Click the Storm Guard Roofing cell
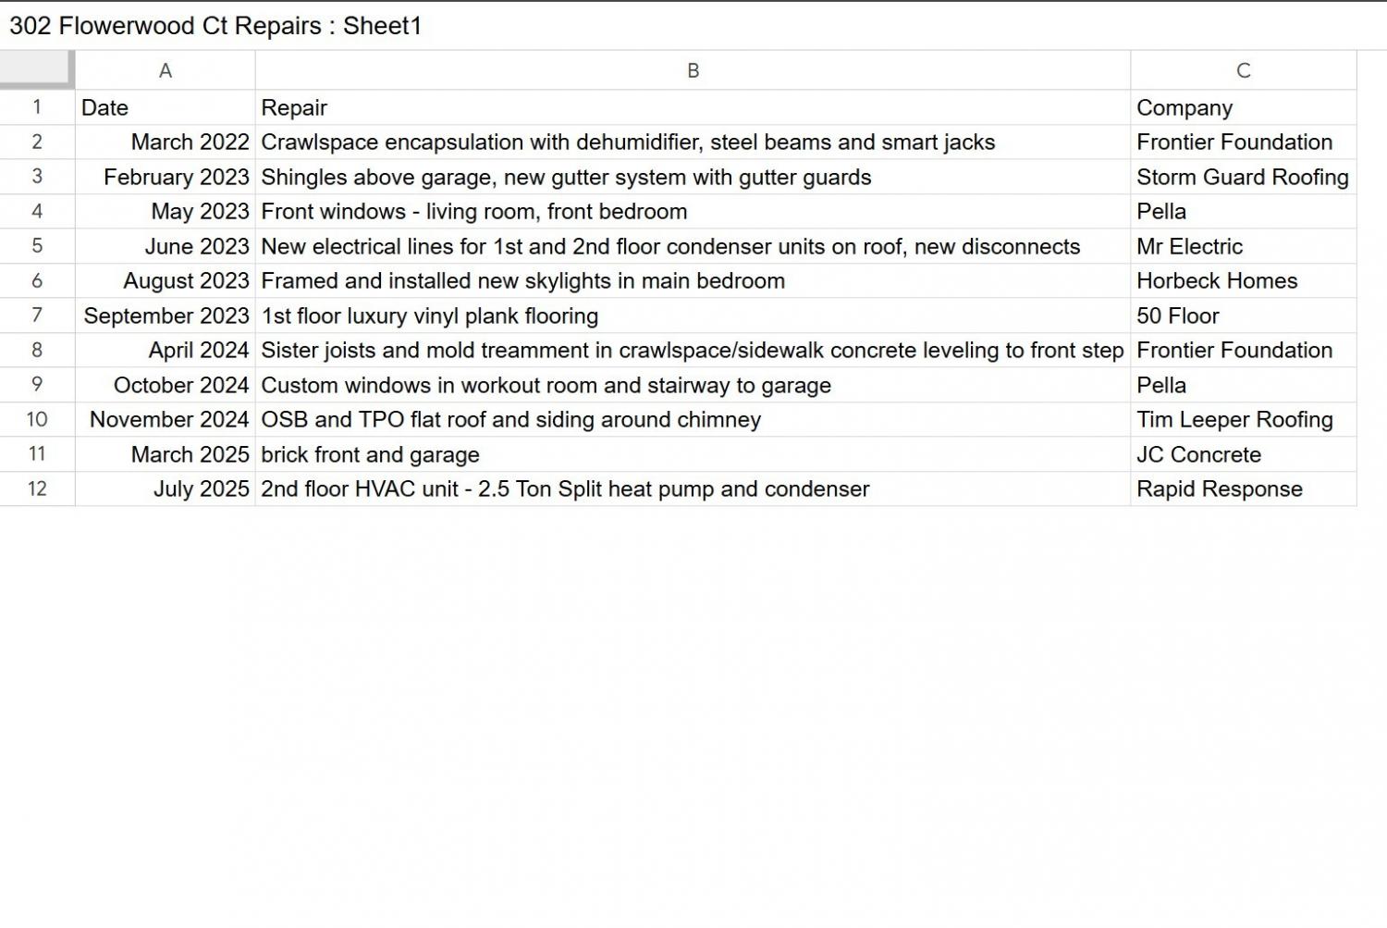 pos(1242,177)
